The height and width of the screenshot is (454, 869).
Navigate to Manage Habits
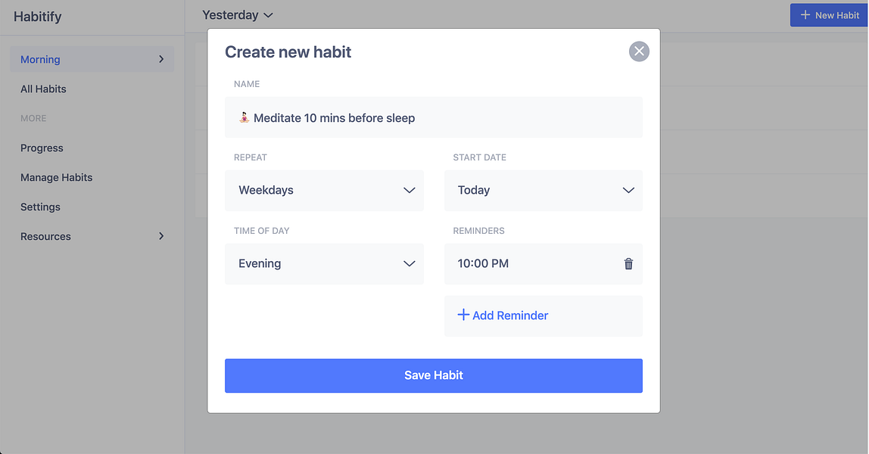point(56,177)
